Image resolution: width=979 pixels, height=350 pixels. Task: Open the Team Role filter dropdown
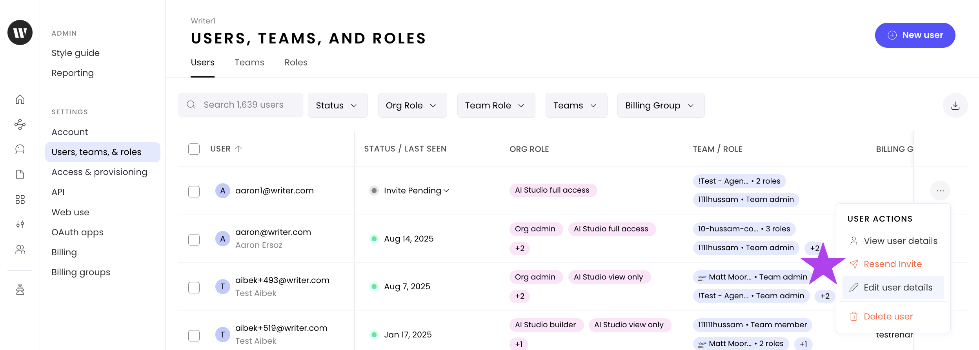tap(496, 105)
